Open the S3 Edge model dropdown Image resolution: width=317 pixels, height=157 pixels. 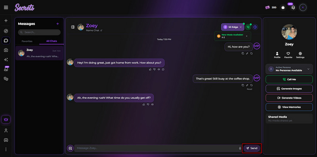[233, 27]
